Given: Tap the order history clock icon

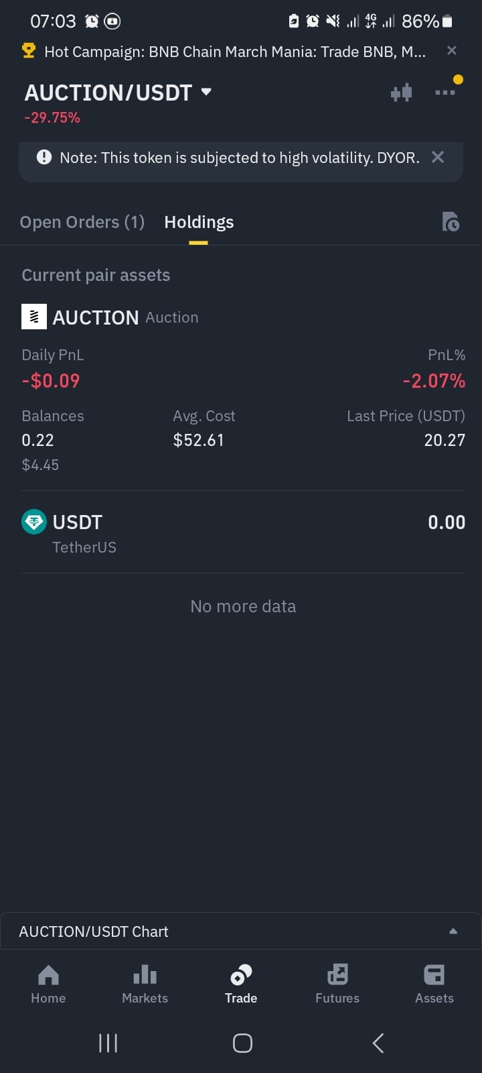Looking at the screenshot, I should click(x=451, y=222).
